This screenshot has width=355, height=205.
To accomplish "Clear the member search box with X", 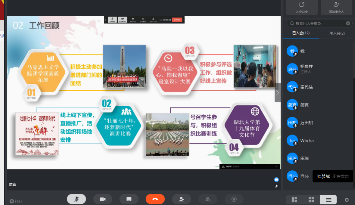I will [x=348, y=23].
